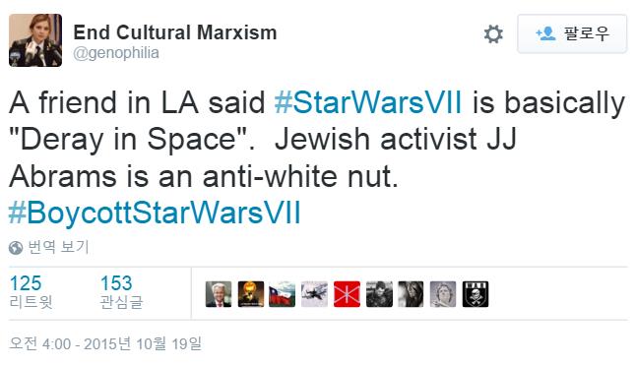Open the End Cultural Marxism display name
This screenshot has height=367, width=636.
pos(175,32)
